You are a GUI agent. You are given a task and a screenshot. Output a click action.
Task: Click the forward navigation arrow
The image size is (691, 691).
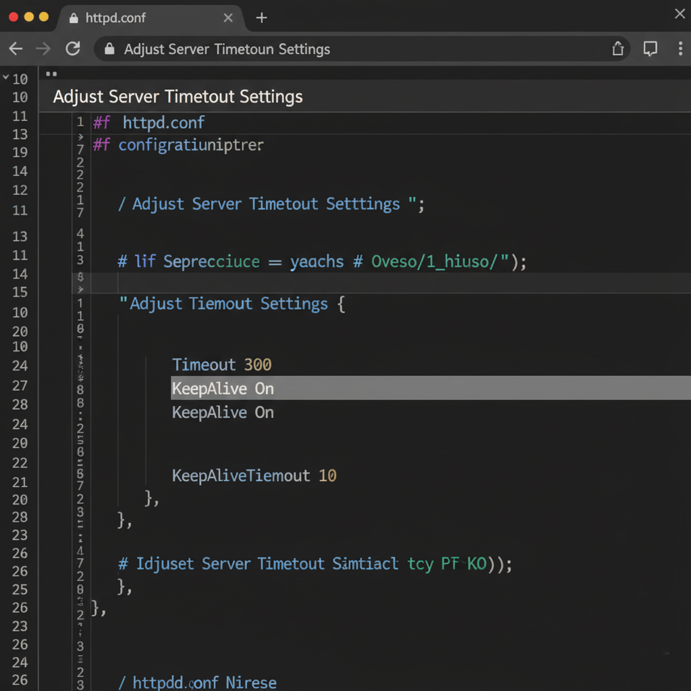[43, 49]
